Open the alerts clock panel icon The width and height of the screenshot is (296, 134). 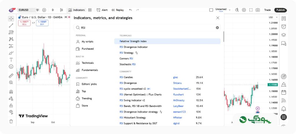click(284, 27)
